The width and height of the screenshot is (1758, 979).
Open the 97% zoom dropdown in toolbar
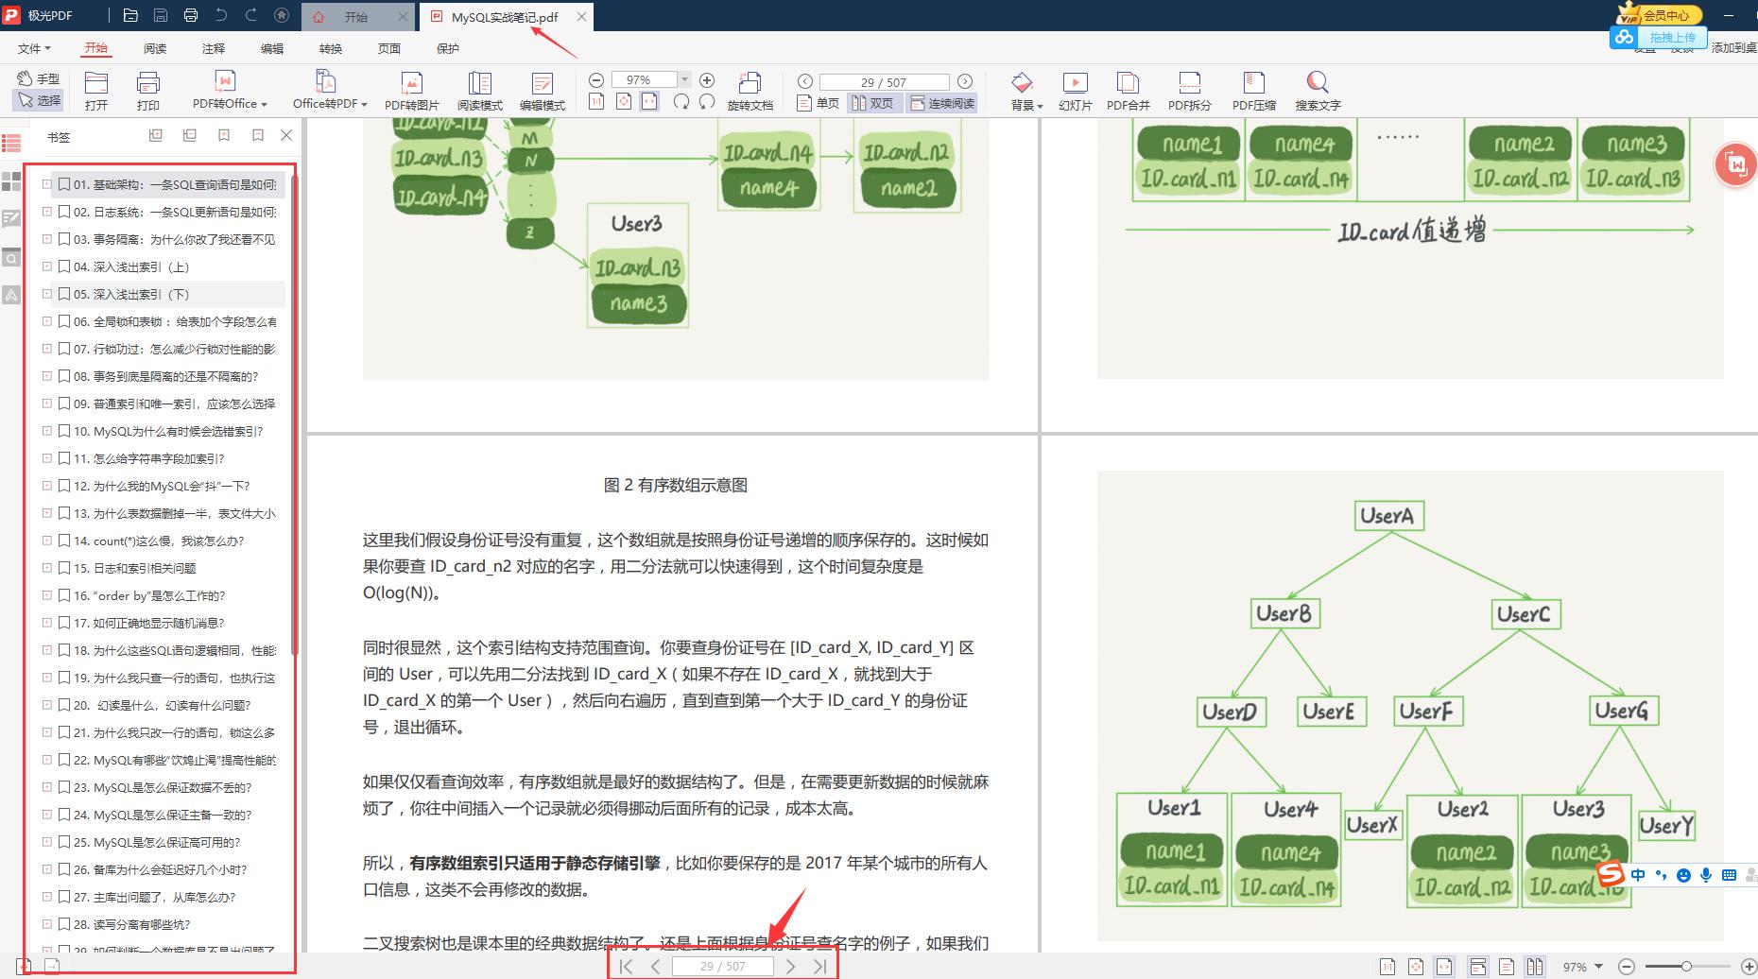[685, 80]
